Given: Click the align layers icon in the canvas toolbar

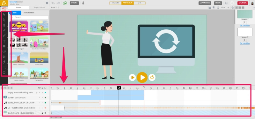Looking at the screenshot, I should [210, 8].
